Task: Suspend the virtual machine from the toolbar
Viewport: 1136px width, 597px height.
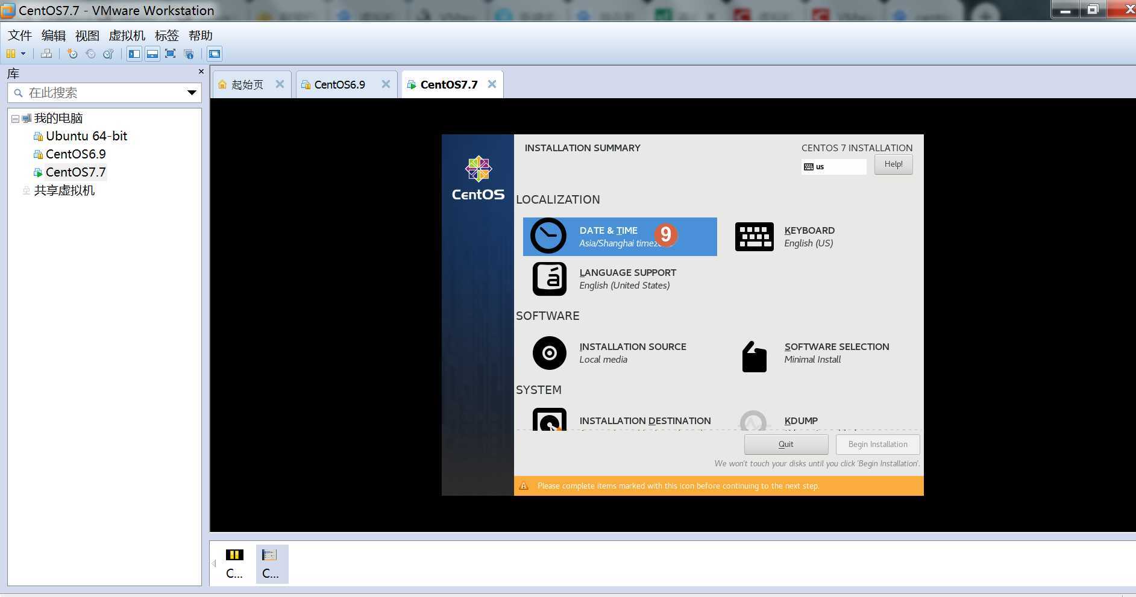Action: [x=11, y=54]
